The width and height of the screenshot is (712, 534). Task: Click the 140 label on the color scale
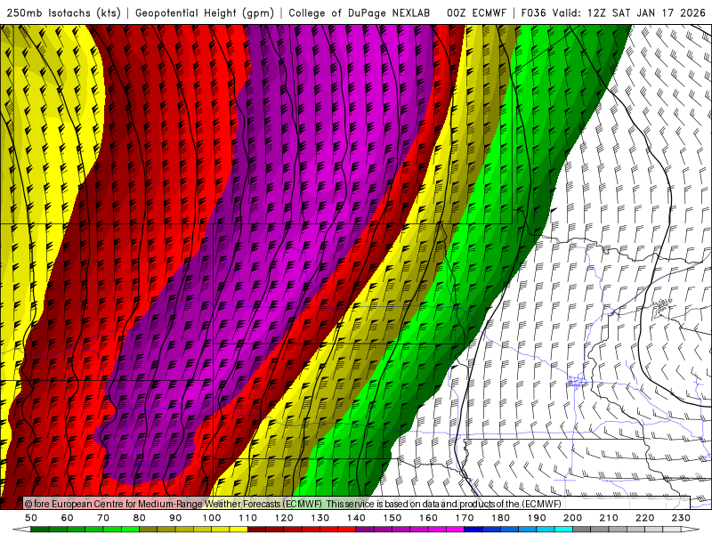tap(356, 518)
